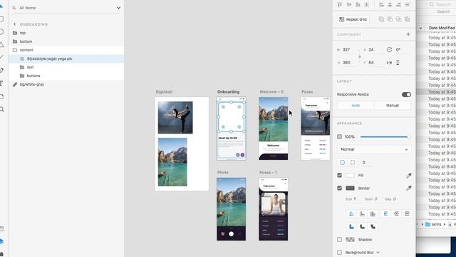
Task: Choose Auto responsive layout
Action: [356, 106]
